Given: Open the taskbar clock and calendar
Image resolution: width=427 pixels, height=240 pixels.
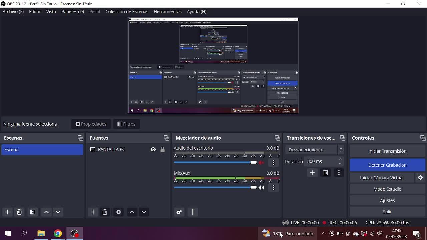Looking at the screenshot, I should (x=396, y=233).
